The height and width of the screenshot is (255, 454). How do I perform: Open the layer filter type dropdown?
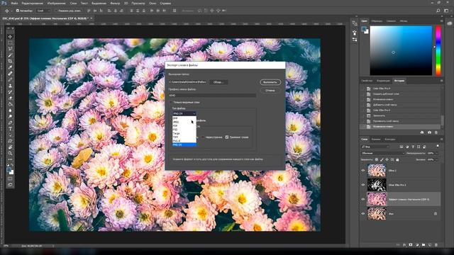point(375,147)
